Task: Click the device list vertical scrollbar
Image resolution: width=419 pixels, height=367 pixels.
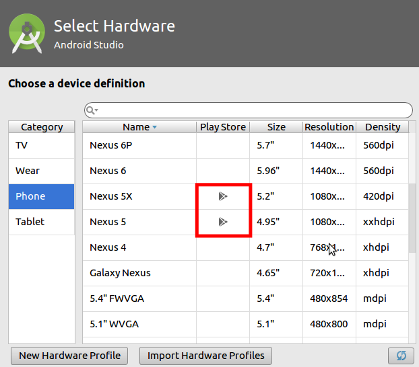Action: [412, 218]
